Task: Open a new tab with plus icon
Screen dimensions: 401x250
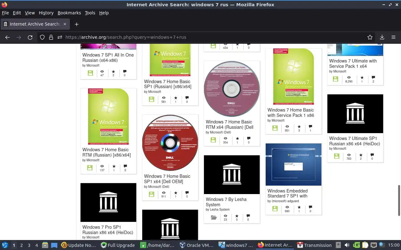Action: click(x=76, y=24)
